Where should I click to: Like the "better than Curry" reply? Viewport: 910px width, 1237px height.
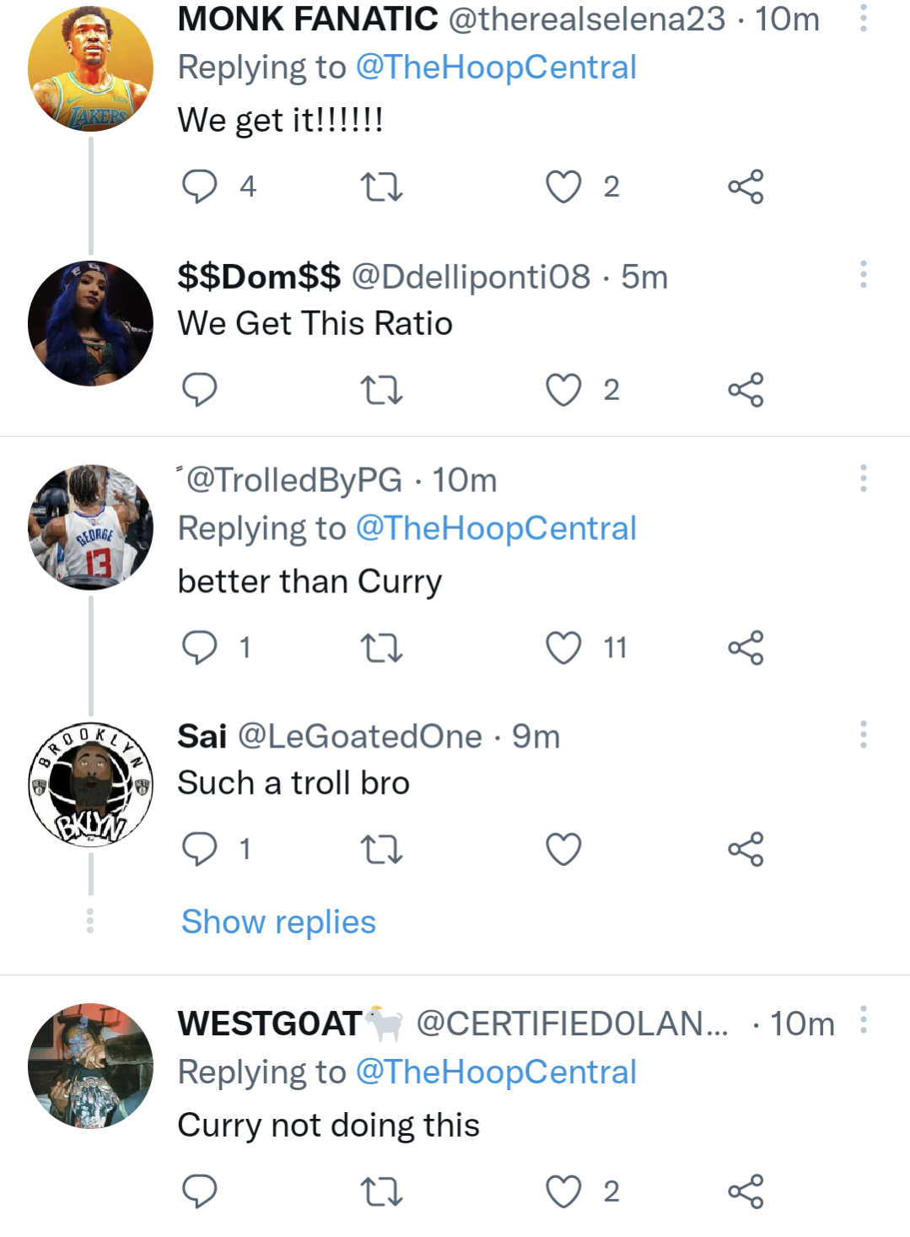(x=562, y=647)
